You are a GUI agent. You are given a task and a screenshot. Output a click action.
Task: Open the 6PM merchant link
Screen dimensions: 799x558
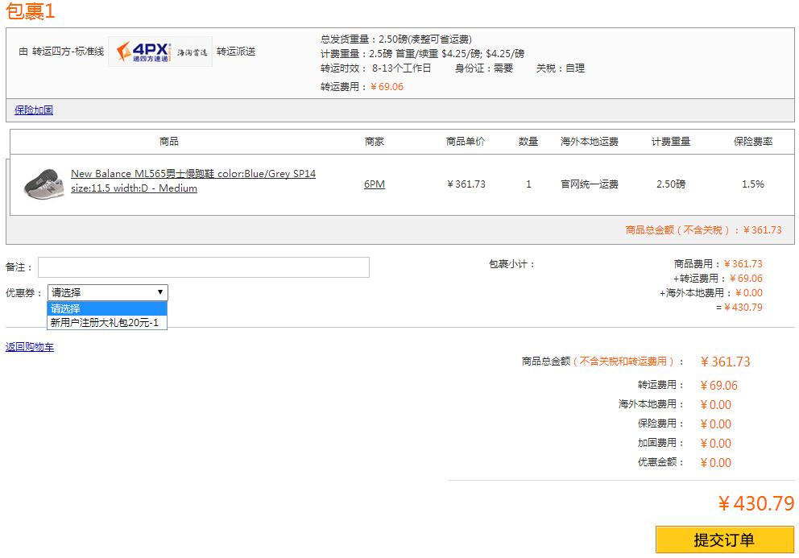click(x=374, y=184)
